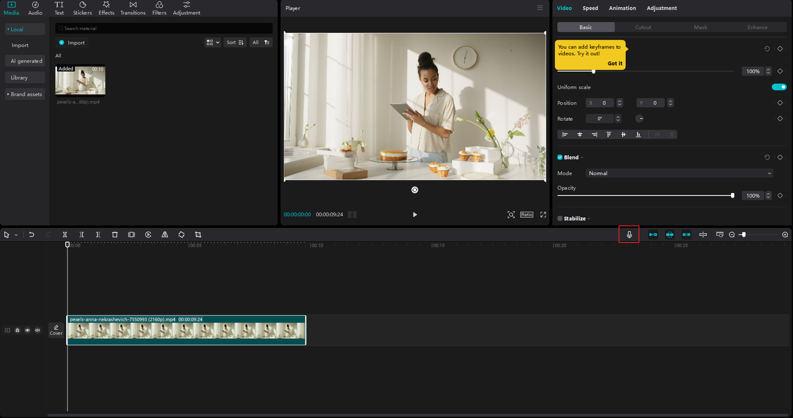
Task: Click the rotate handle icon below preview
Action: [414, 190]
